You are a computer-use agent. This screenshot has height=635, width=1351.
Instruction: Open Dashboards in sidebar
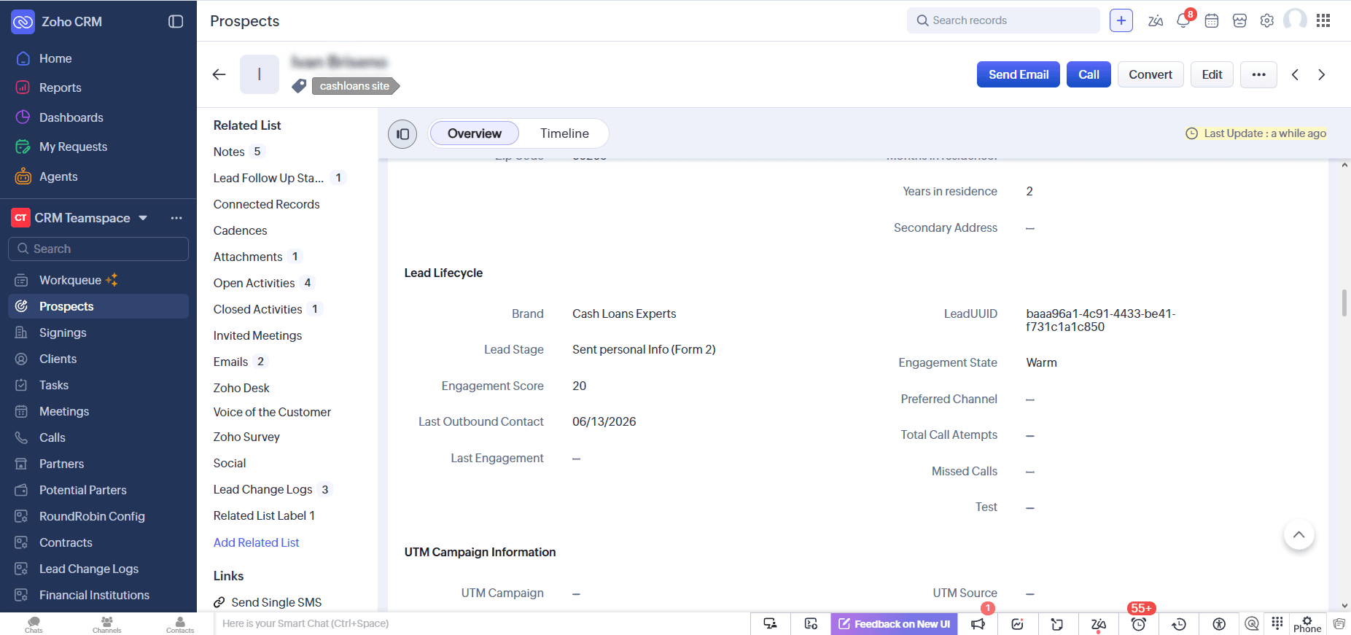71,117
